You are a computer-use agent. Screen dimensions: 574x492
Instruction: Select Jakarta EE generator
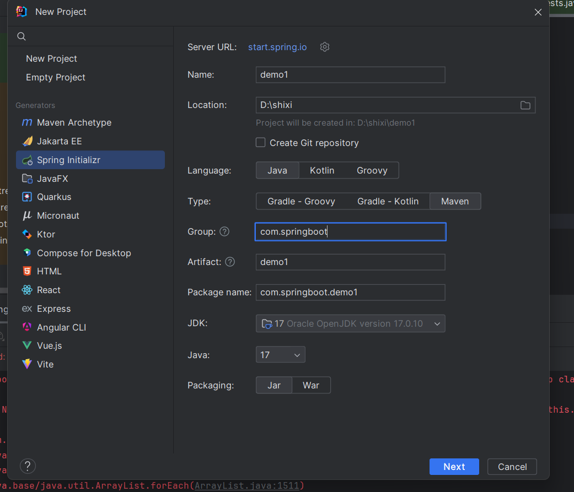(x=90, y=141)
